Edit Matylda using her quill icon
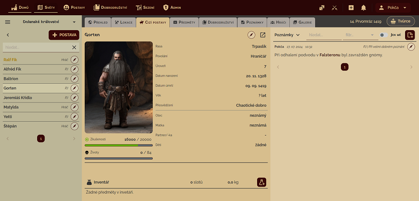 point(75,107)
